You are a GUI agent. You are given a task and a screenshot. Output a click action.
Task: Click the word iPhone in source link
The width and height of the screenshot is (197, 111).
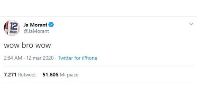pyautogui.click(x=90, y=58)
